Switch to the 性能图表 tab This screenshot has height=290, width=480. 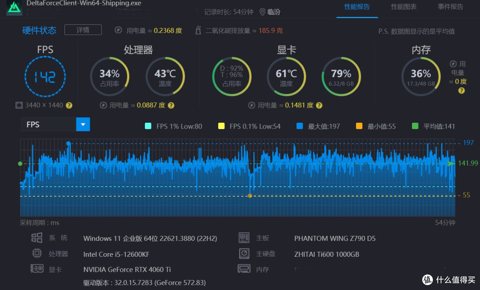404,7
